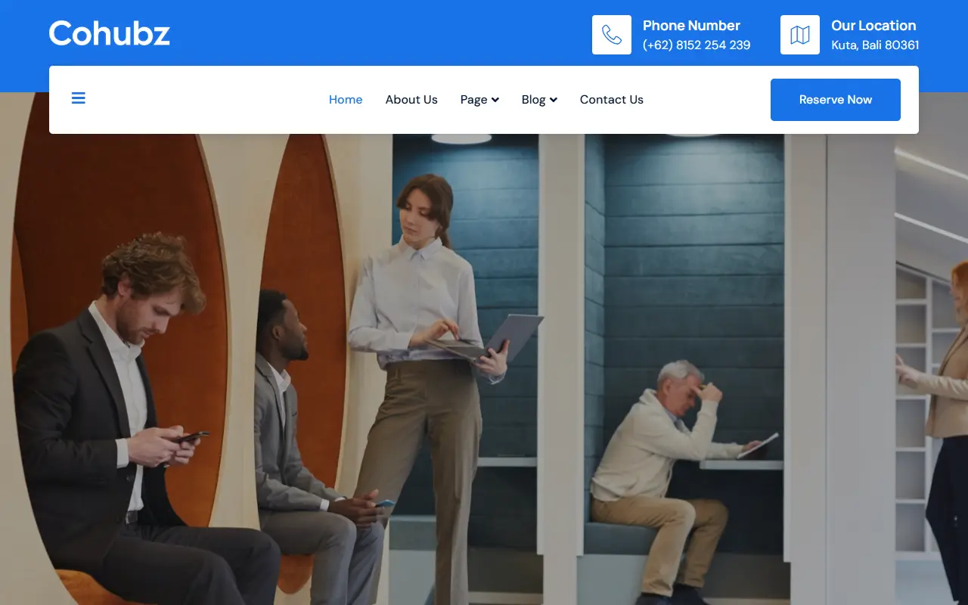Image resolution: width=968 pixels, height=605 pixels.
Task: Click the Kuta, Bali 80361 address
Action: click(x=875, y=45)
